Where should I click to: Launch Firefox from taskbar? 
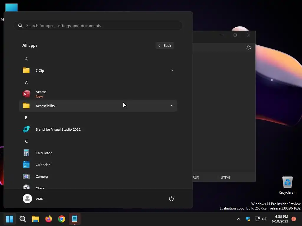[49, 219]
